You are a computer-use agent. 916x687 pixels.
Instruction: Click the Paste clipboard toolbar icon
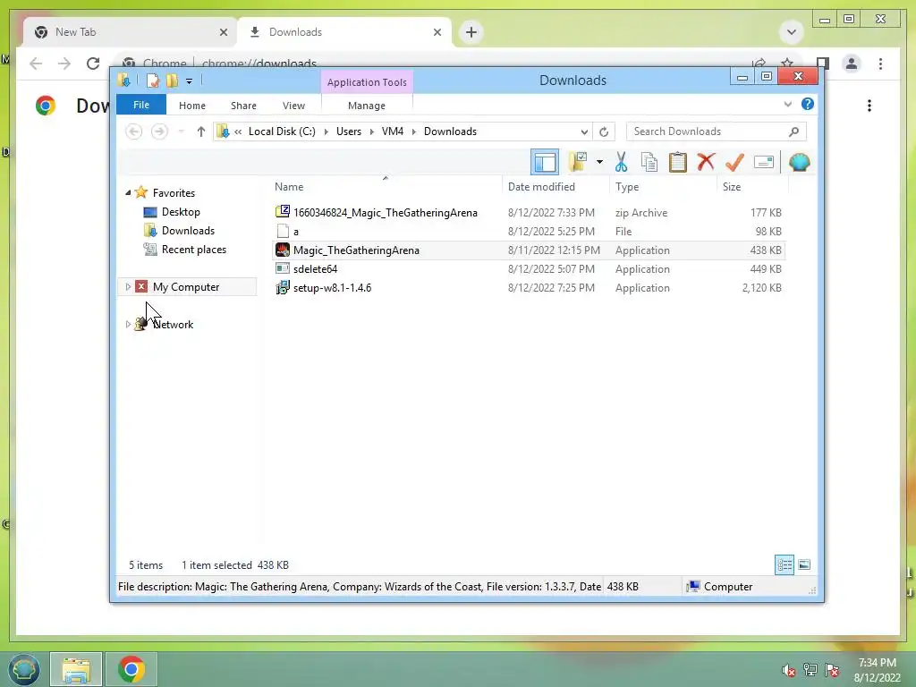point(678,162)
